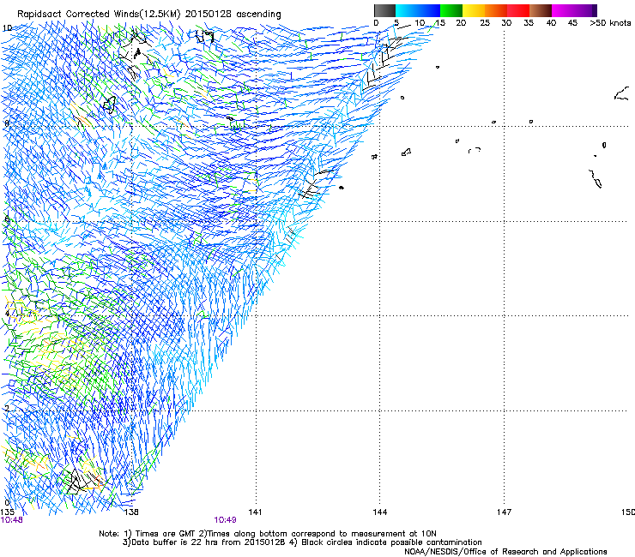Screen dimensions: 635x557
Task: Click the '25' legend tick label
Action: point(485,23)
